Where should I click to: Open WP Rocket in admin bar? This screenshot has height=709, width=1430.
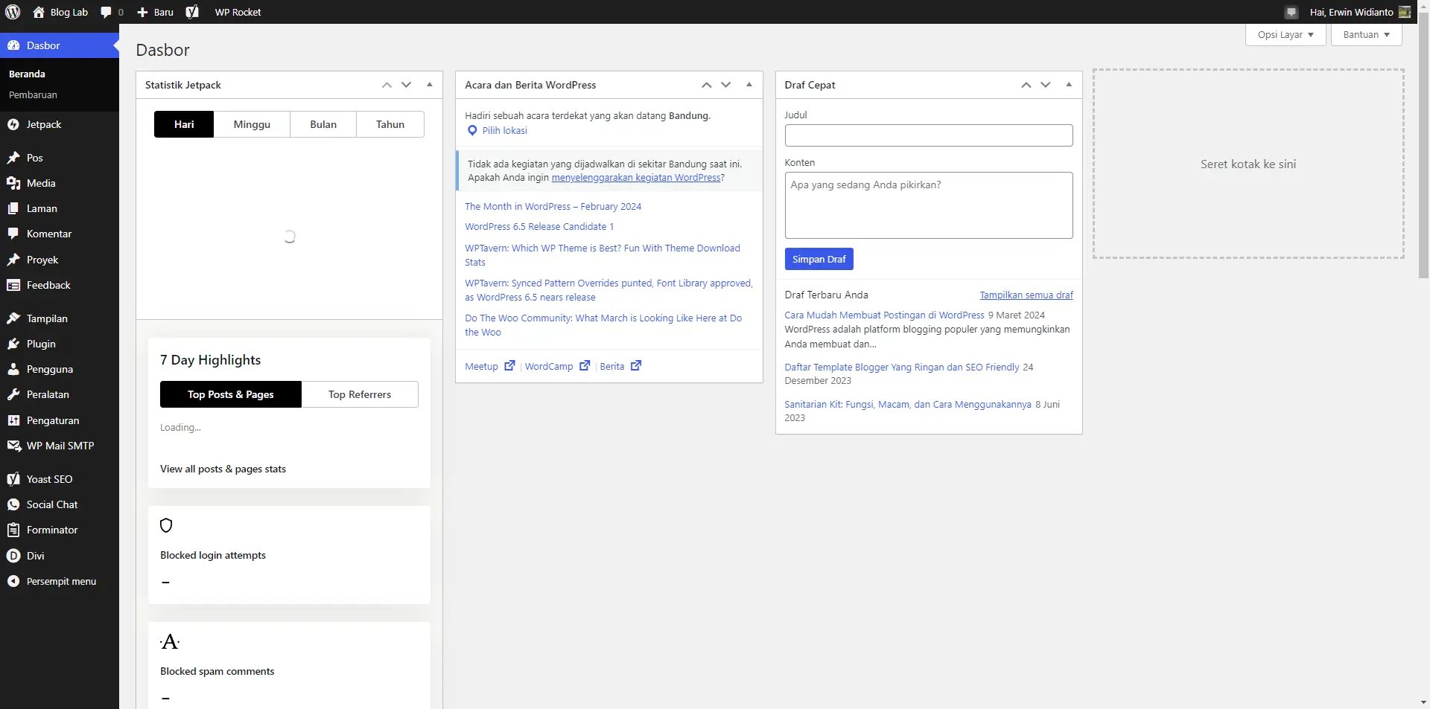pos(238,12)
